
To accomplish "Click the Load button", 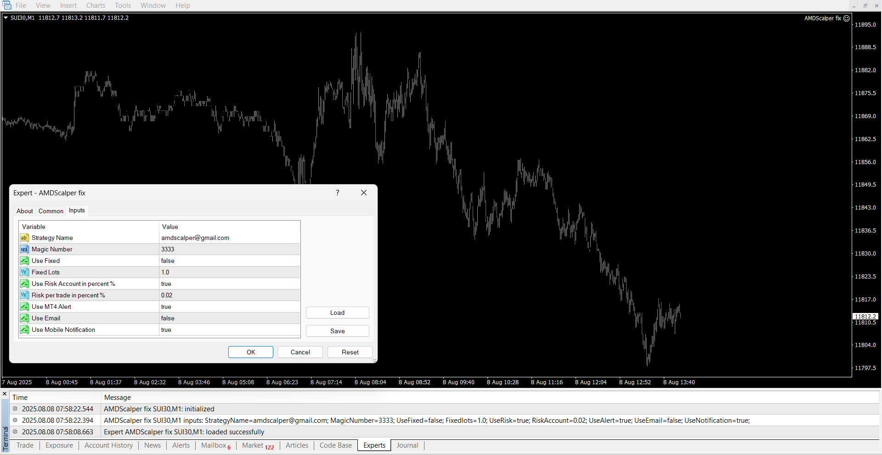I will coord(337,313).
